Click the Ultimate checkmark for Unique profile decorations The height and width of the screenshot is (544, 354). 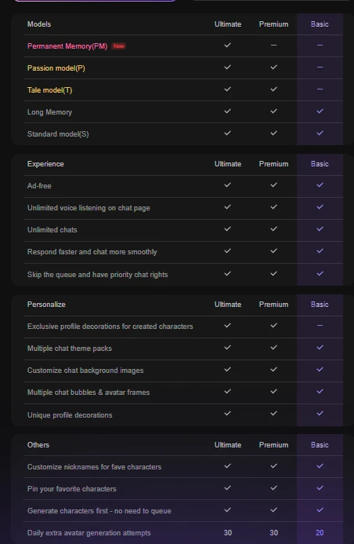point(227,413)
